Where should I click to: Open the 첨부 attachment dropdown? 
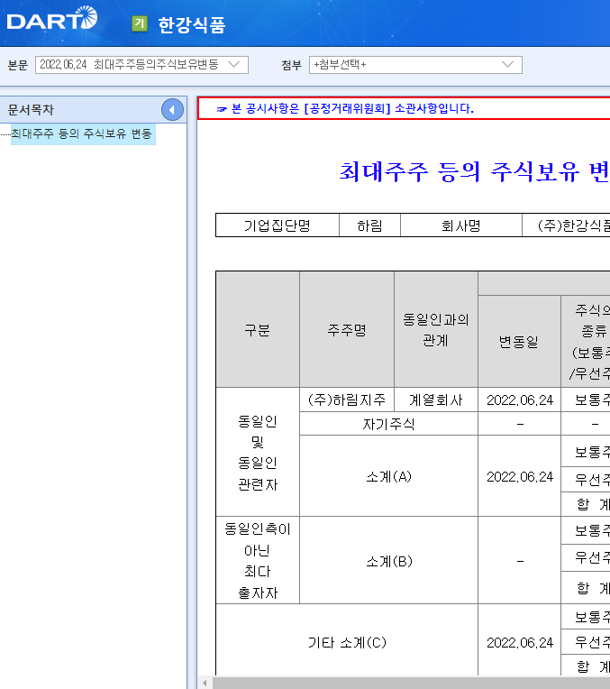pyautogui.click(x=415, y=65)
